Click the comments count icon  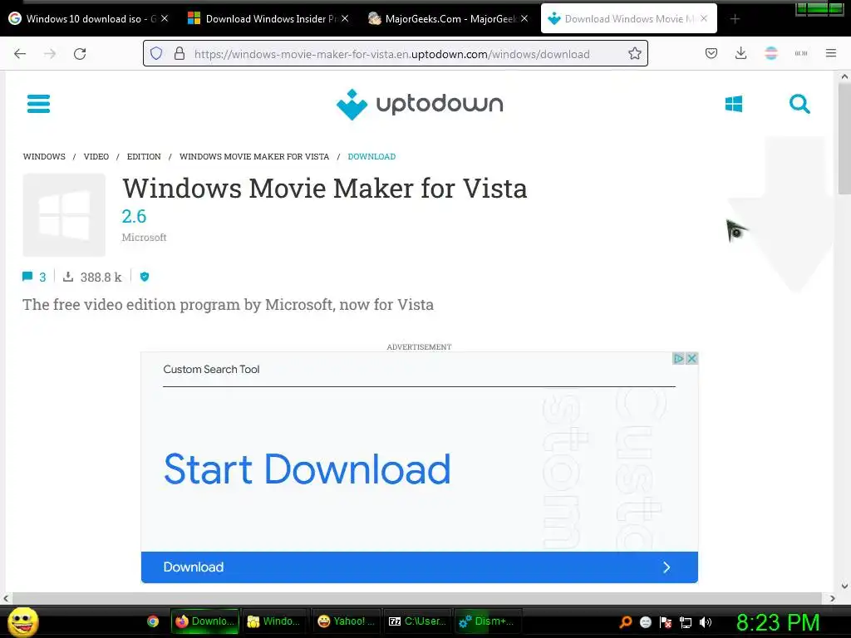click(27, 277)
